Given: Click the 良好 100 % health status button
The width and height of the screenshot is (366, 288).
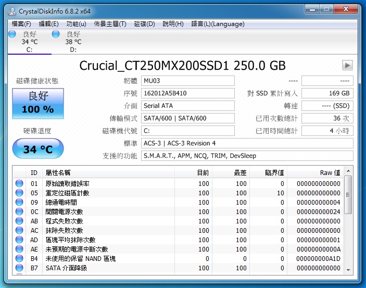Looking at the screenshot, I should tap(38, 104).
